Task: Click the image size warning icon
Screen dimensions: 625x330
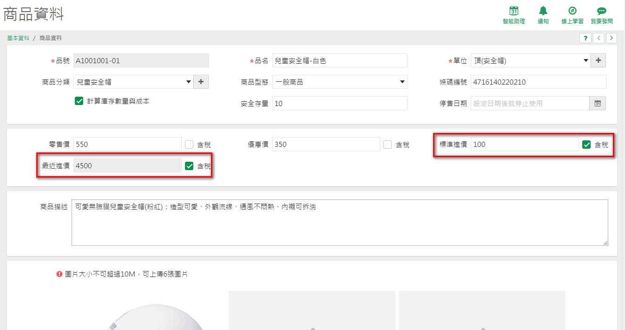Action: coord(59,274)
